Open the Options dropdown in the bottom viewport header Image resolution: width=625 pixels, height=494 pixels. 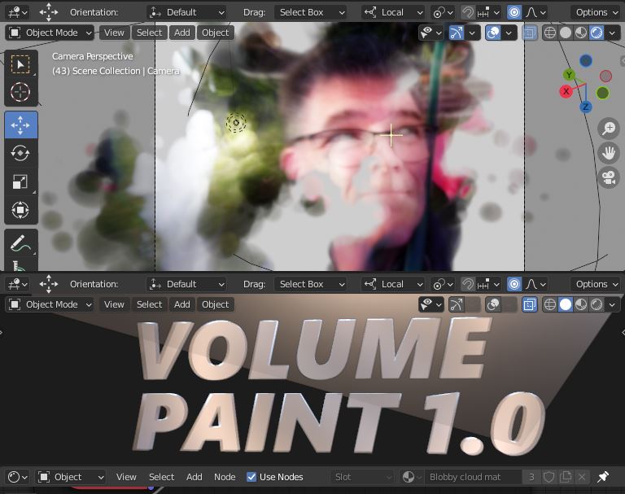point(596,284)
